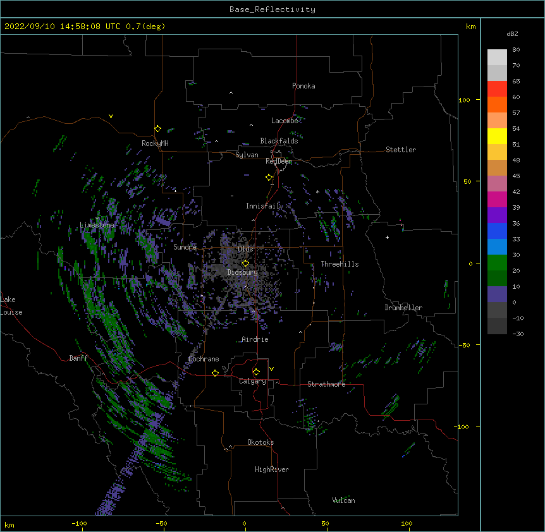Click the -50 tick on the vertical axis
This screenshot has width=545, height=532.
tap(464, 345)
